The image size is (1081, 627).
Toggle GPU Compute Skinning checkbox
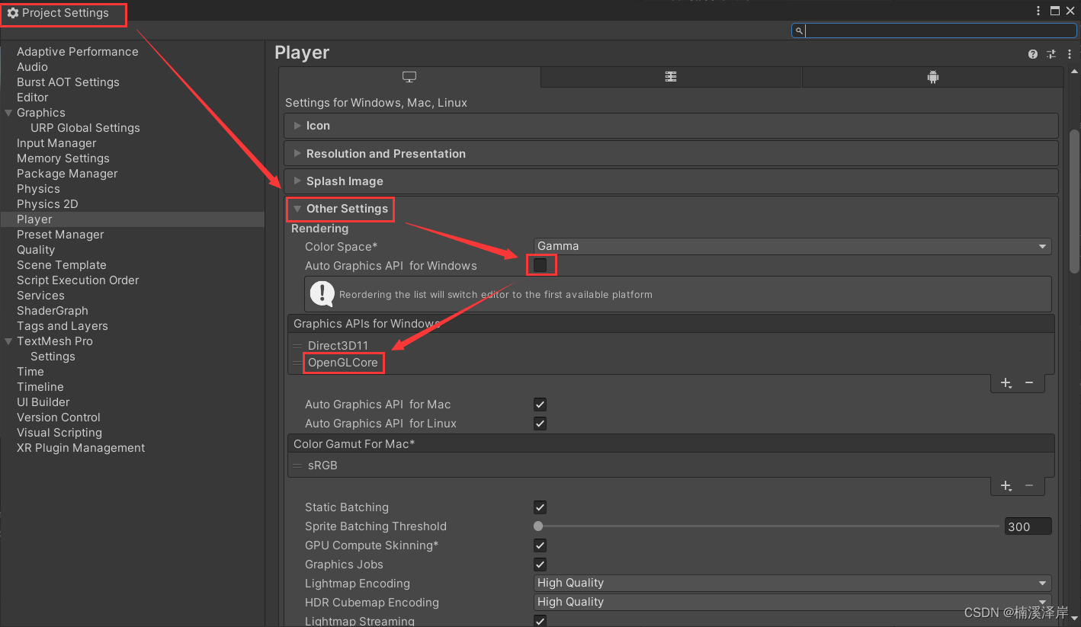point(540,545)
